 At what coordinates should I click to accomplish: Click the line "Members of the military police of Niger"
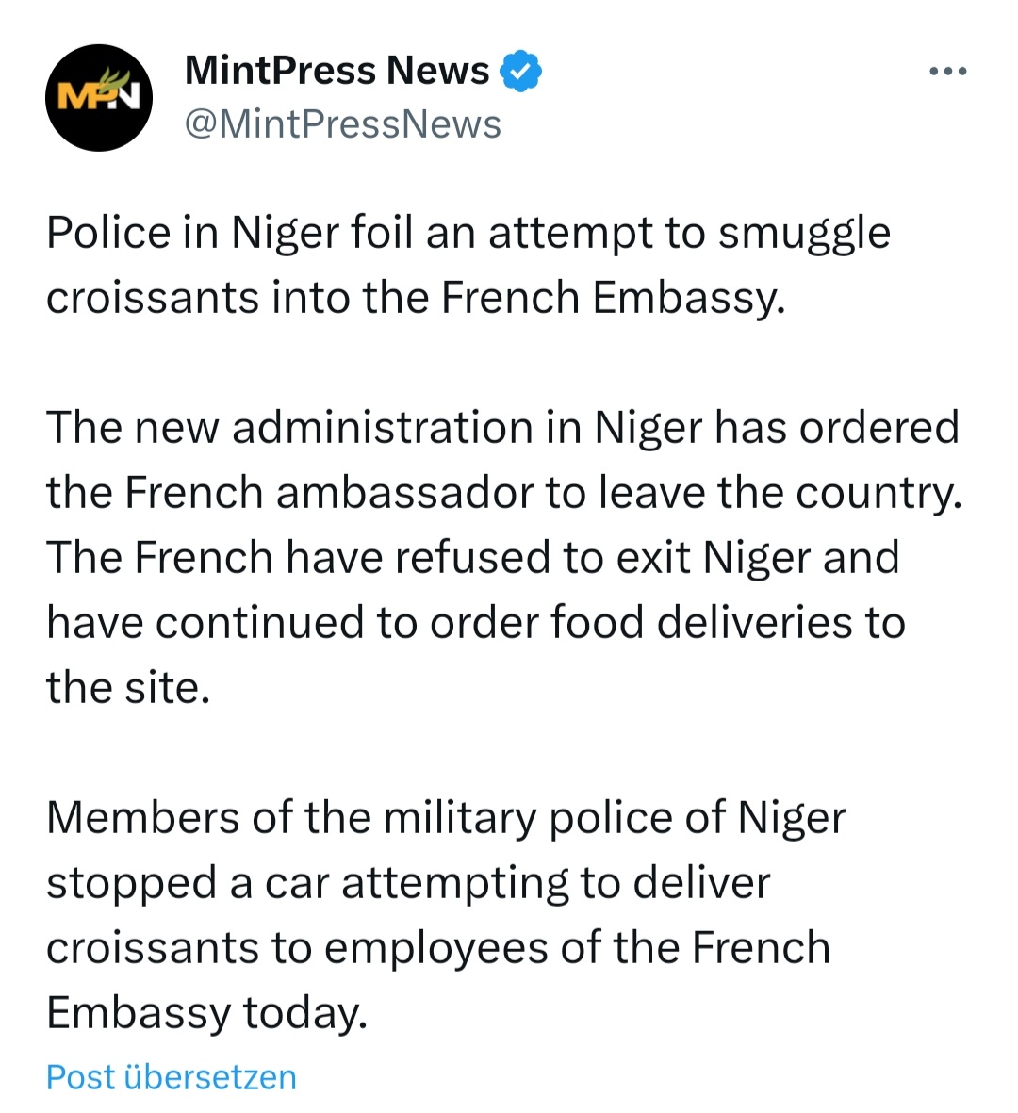445,818
